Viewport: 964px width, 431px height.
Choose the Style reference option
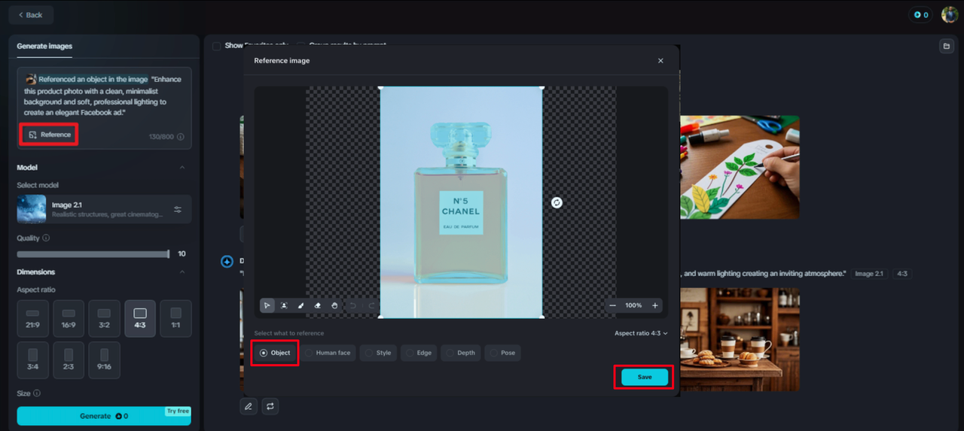click(378, 353)
